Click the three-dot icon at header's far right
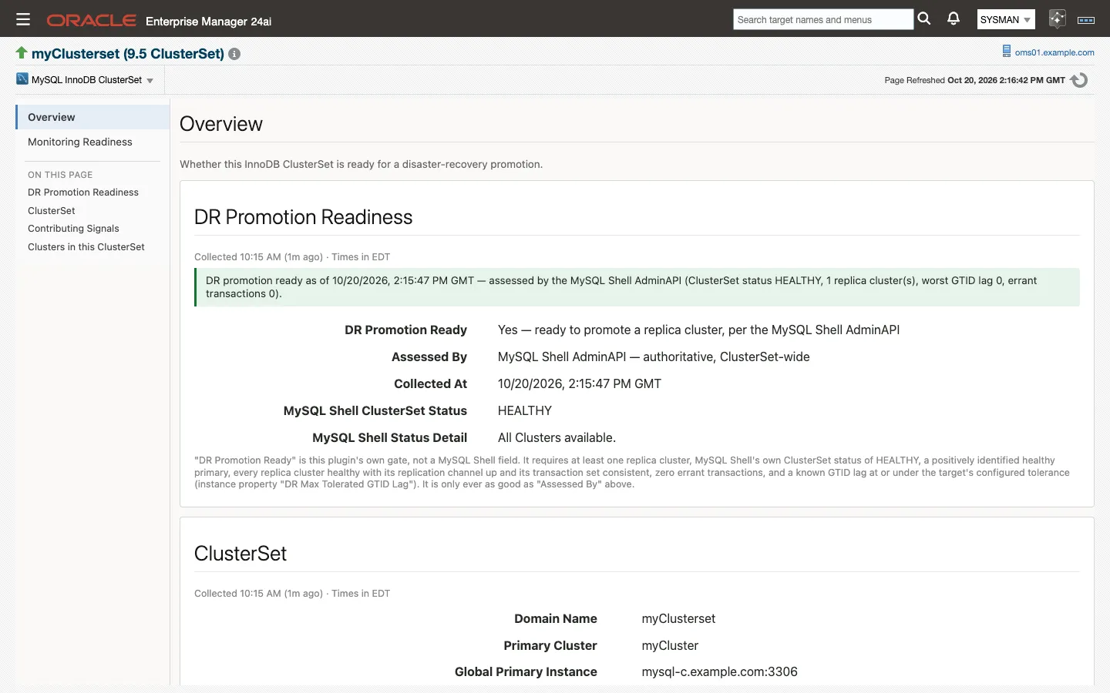 [x=1086, y=20]
